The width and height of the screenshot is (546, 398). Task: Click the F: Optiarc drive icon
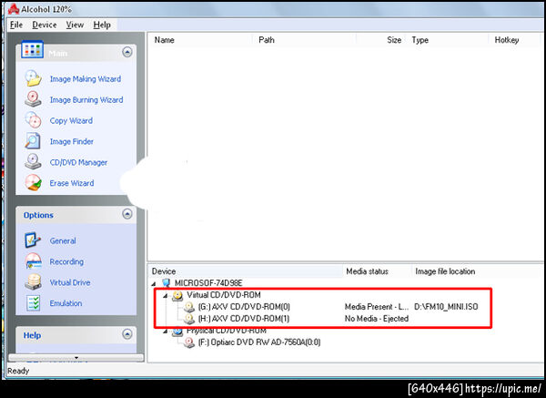click(x=189, y=342)
